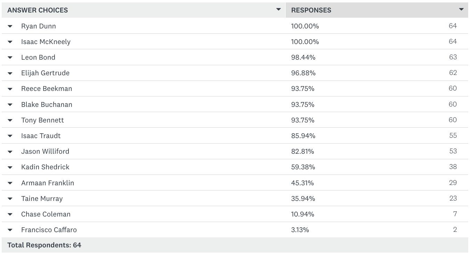Image resolution: width=472 pixels, height=254 pixels.
Task: Expand the Elijah Gertrude row arrow
Action: point(10,73)
